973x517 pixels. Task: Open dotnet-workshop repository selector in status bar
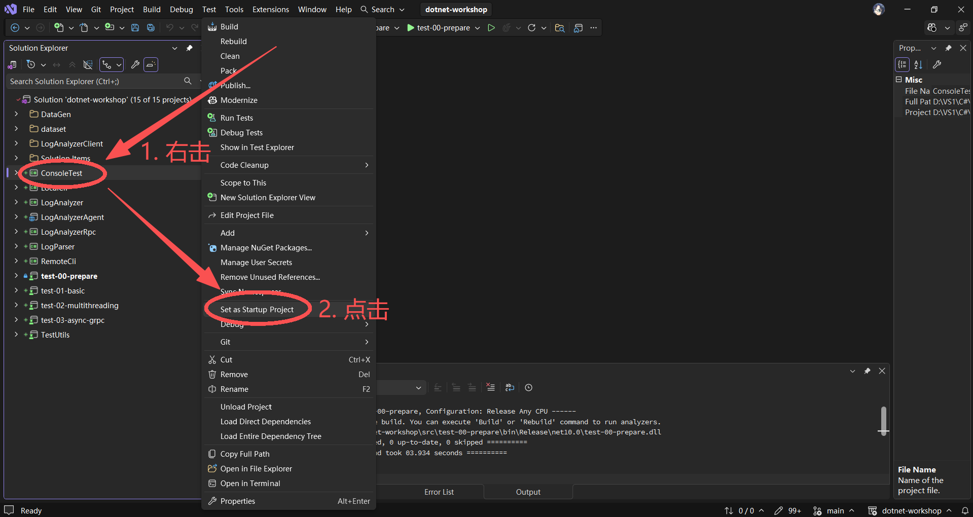click(x=910, y=510)
